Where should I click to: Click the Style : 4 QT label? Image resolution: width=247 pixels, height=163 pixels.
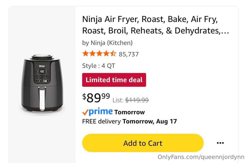tap(98, 66)
